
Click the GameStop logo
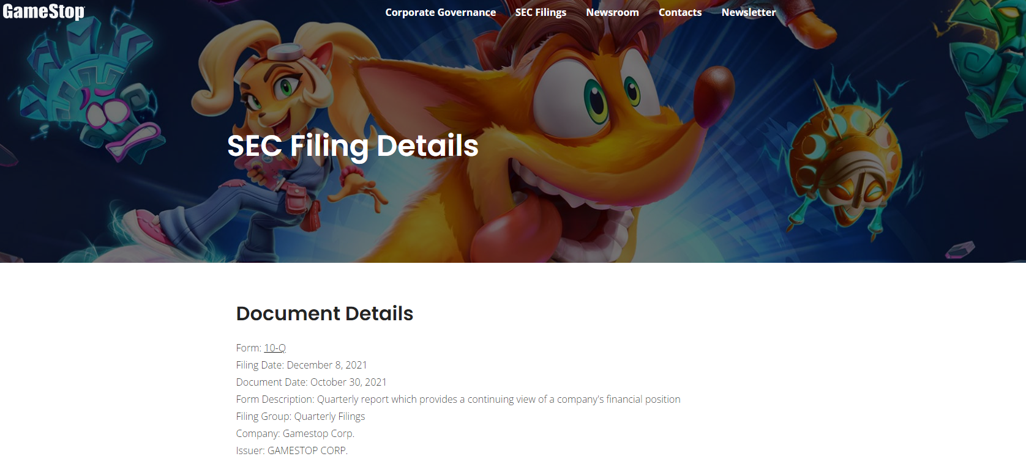tap(43, 12)
